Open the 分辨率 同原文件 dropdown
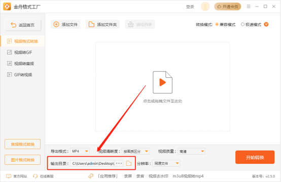This screenshot has width=281, height=182. coord(166,163)
